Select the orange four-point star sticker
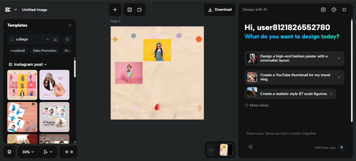356x161 pixels. click(x=114, y=39)
